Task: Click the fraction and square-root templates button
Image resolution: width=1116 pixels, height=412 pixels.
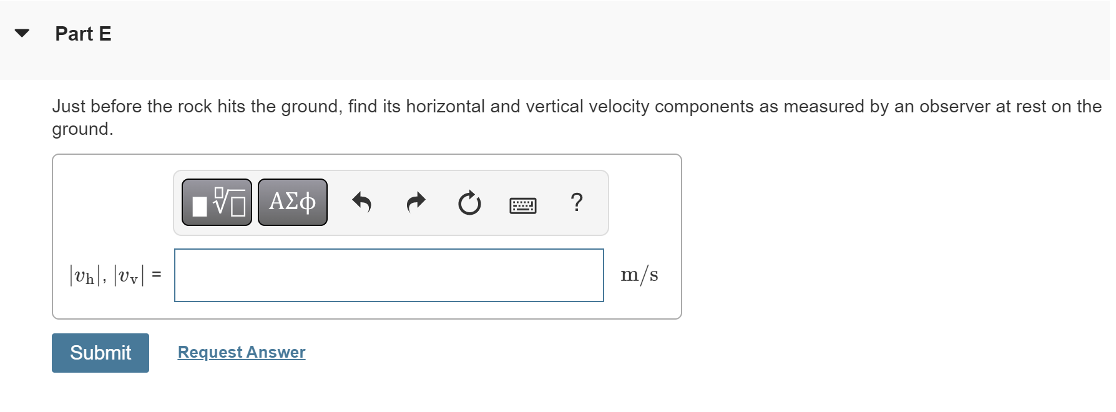Action: [x=217, y=202]
